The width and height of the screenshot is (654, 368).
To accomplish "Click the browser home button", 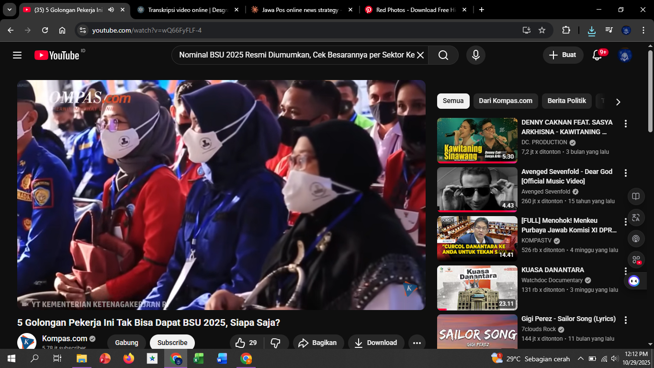I will (62, 30).
